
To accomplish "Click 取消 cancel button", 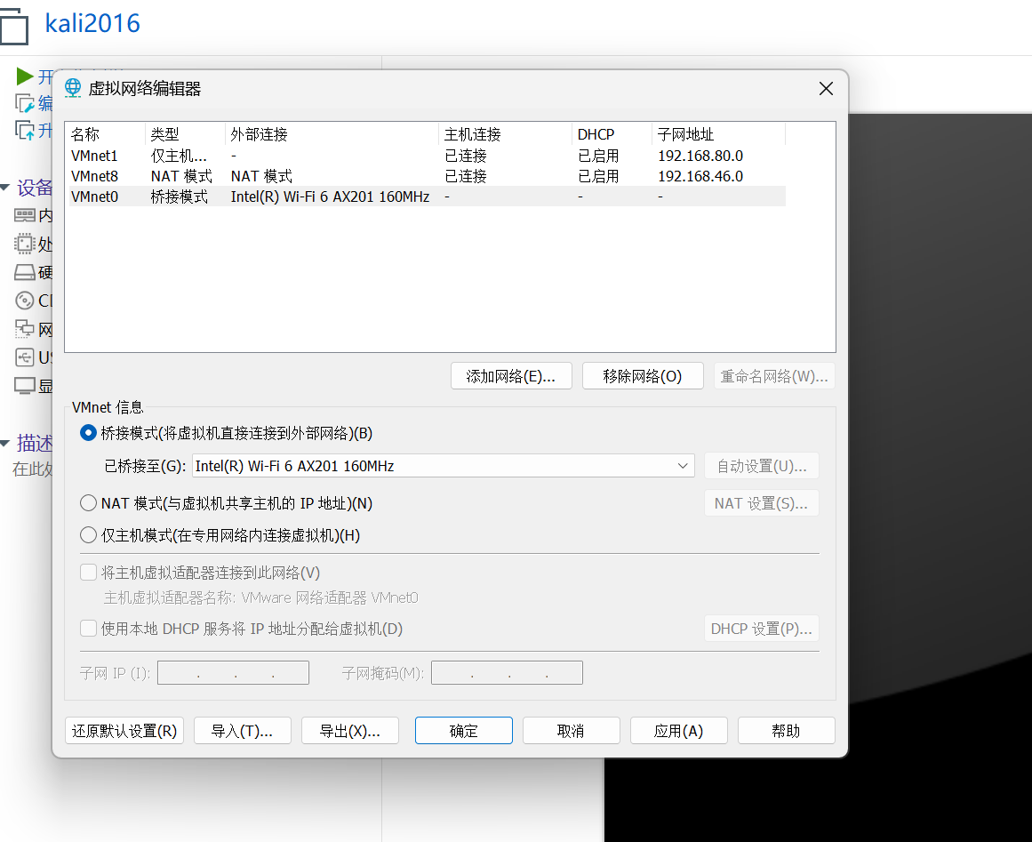I will click(572, 731).
